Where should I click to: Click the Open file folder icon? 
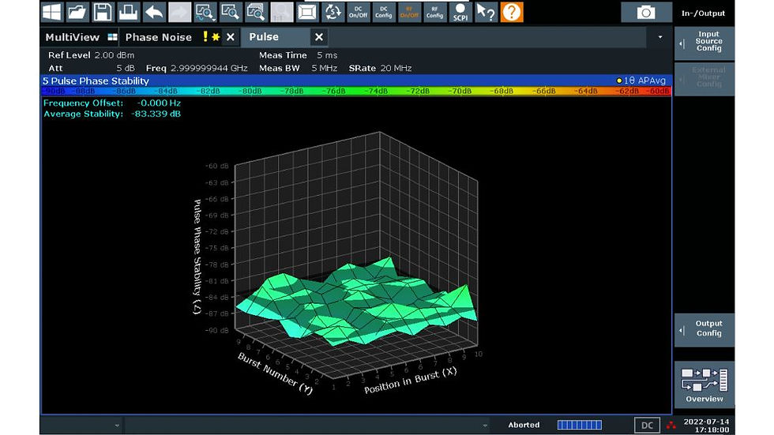click(77, 11)
